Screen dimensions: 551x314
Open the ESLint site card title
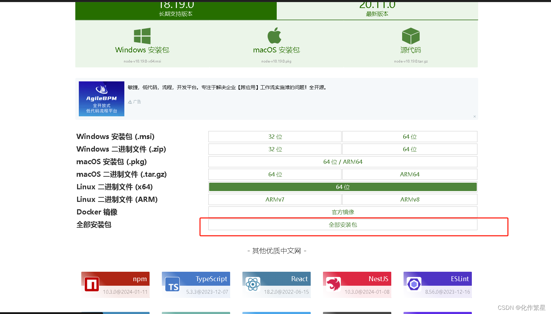(460, 279)
